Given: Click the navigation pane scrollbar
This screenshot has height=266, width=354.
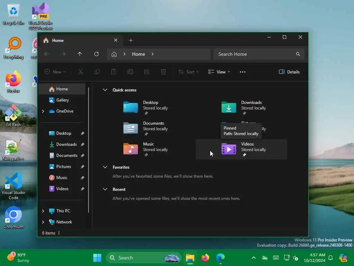Looking at the screenshot, I should [88, 150].
